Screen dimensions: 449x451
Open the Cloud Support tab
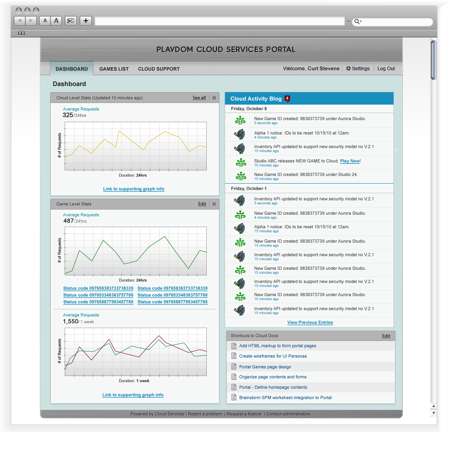point(159,69)
